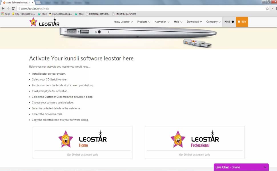This screenshot has height=171, width=277.
Task: Open the Horoscope software bookmark
Action: point(98,14)
